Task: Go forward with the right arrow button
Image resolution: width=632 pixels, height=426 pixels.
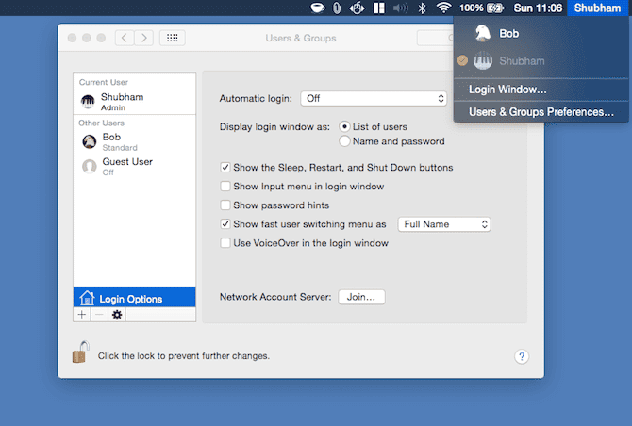Action: 144,38
